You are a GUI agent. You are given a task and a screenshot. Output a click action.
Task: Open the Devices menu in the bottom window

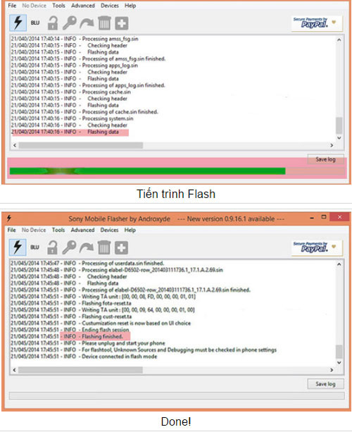coord(109,230)
